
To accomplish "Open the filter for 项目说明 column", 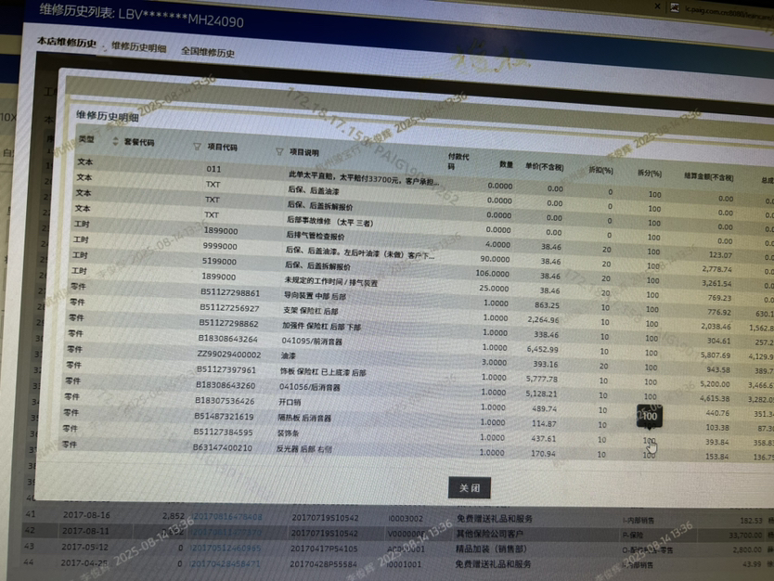I will tap(279, 151).
